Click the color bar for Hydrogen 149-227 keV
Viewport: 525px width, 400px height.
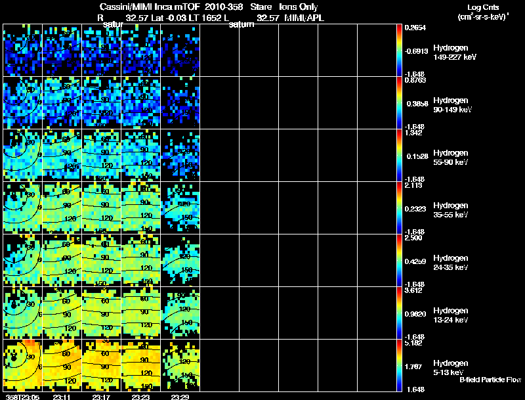399,51
